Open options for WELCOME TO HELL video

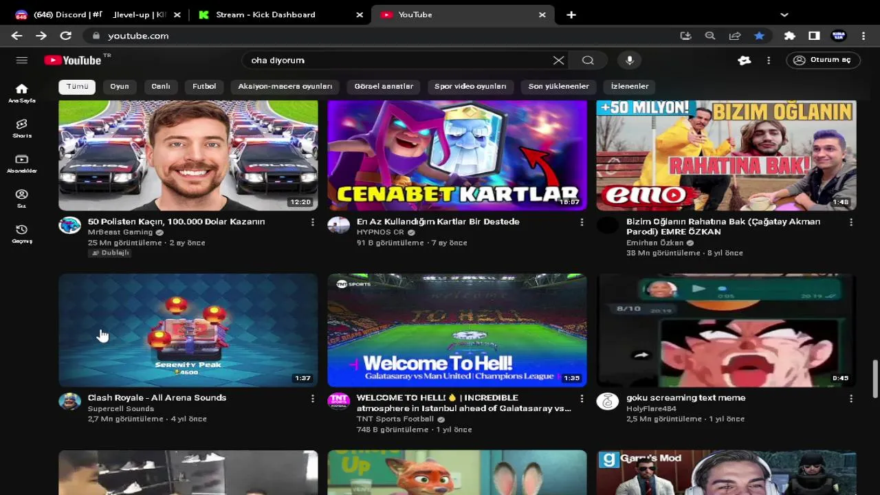click(x=582, y=398)
